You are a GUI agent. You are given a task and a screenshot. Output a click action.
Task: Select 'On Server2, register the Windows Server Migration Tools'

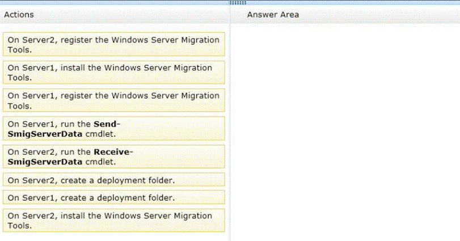click(x=113, y=44)
